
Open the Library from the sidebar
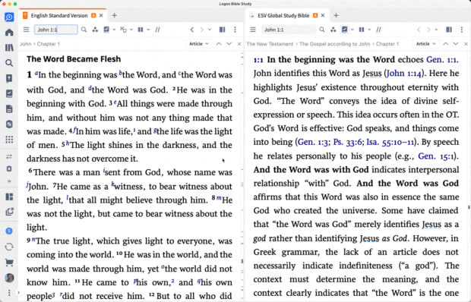[9, 48]
